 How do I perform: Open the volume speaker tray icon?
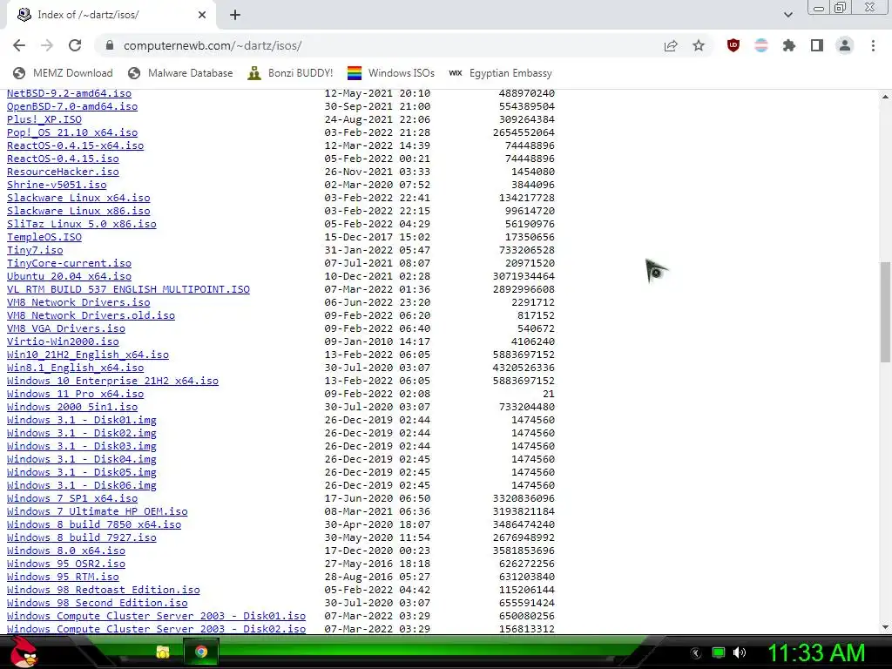(740, 652)
